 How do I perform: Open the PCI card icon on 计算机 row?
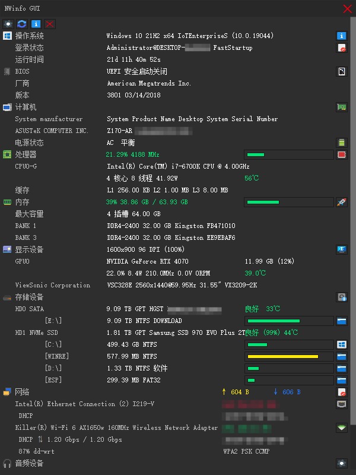(341, 107)
